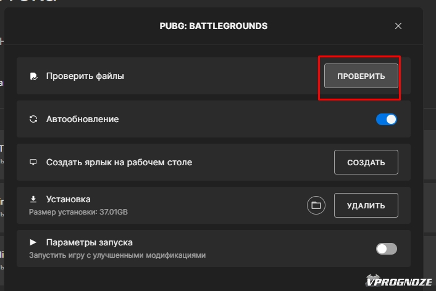This screenshot has width=436, height=291.
Task: Click the Создать ярлык на рабочем столе label
Action: (119, 162)
